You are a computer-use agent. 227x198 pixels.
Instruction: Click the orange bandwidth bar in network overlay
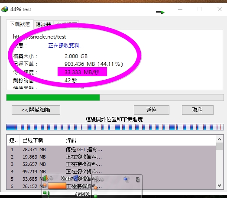click(57, 186)
